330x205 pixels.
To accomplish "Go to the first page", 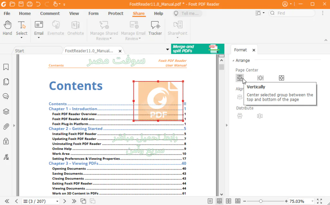I will [7, 201].
